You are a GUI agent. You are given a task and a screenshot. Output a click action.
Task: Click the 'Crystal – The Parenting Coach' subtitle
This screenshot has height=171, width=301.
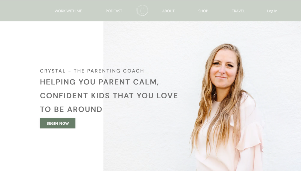[x=92, y=71]
